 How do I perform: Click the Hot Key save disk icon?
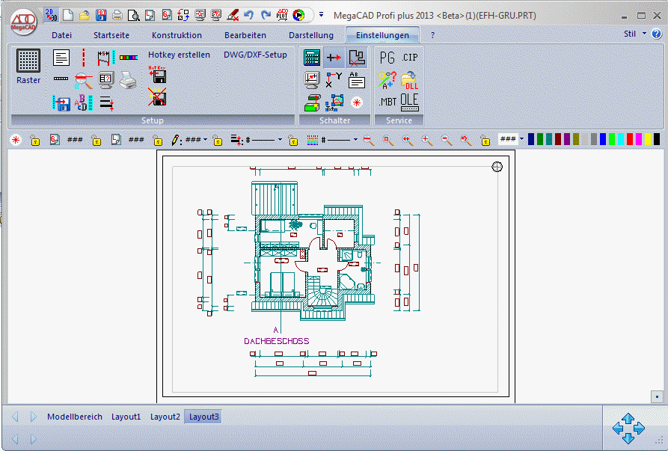(157, 75)
